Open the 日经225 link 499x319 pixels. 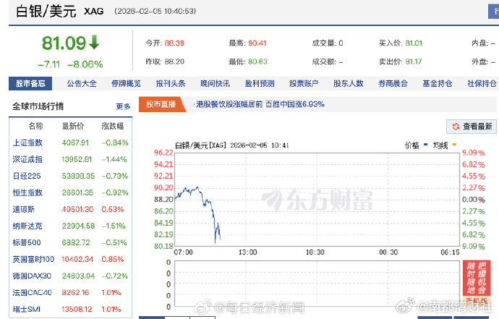[27, 176]
